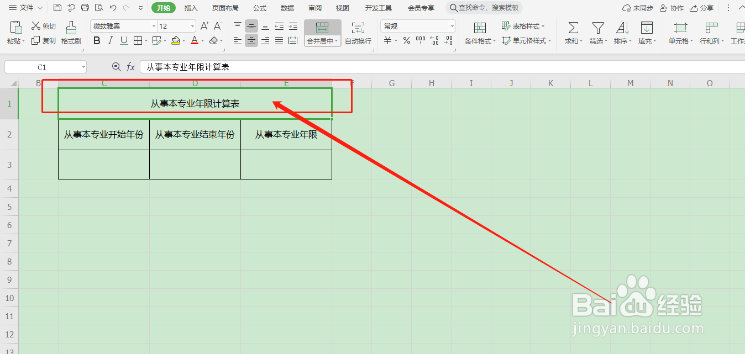Screen dimensions: 745x354
Task: Toggle Italic formatting
Action: click(109, 40)
